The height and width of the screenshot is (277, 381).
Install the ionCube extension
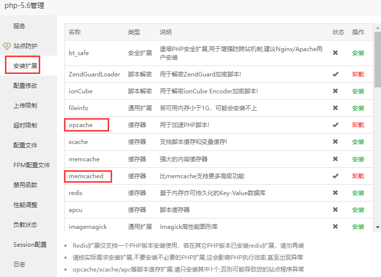(358, 91)
